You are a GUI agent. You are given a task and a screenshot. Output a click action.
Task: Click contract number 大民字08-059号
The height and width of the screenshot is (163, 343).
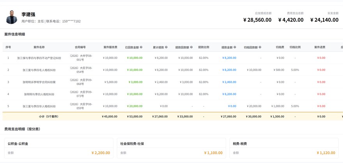[x=81, y=106]
